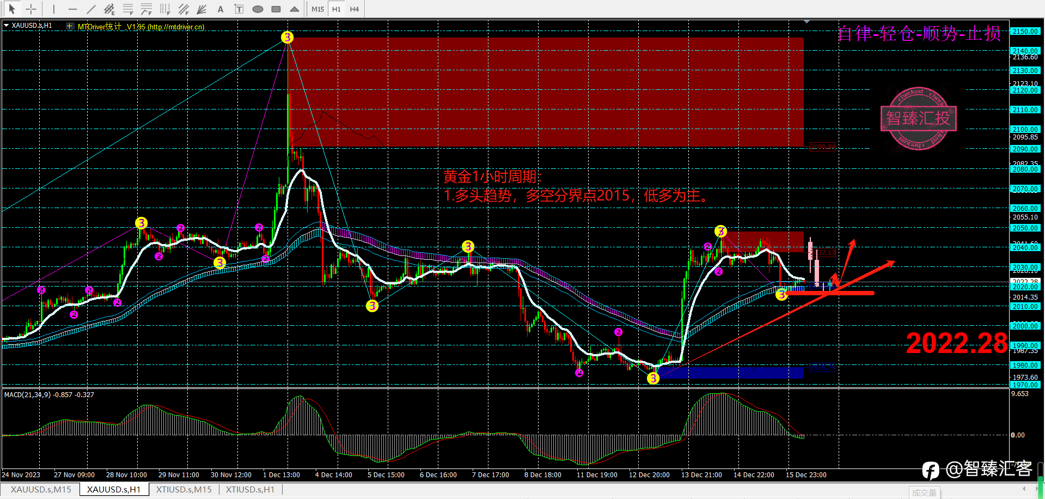Click the 2100.00 price scale label
Screen dimensions: 1045x499
(1025, 129)
